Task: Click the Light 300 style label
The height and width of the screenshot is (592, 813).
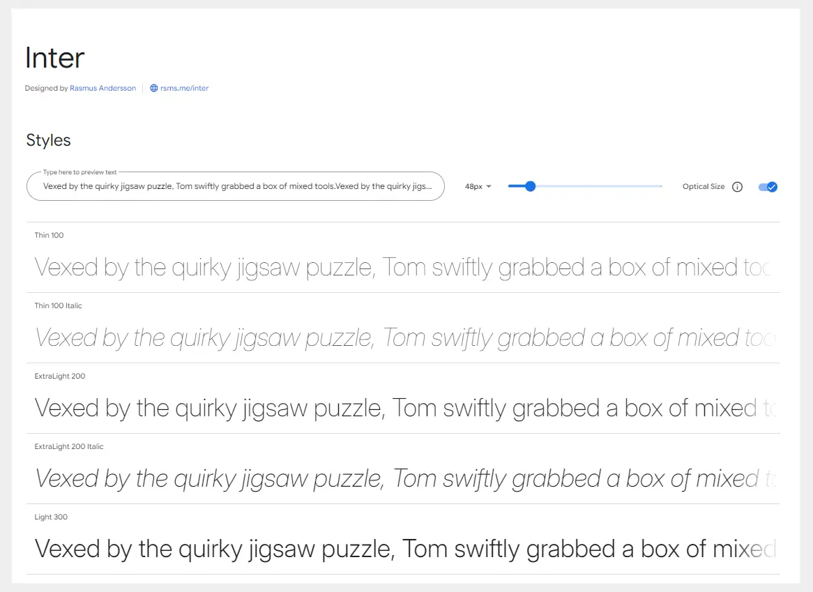Action: [x=51, y=517]
